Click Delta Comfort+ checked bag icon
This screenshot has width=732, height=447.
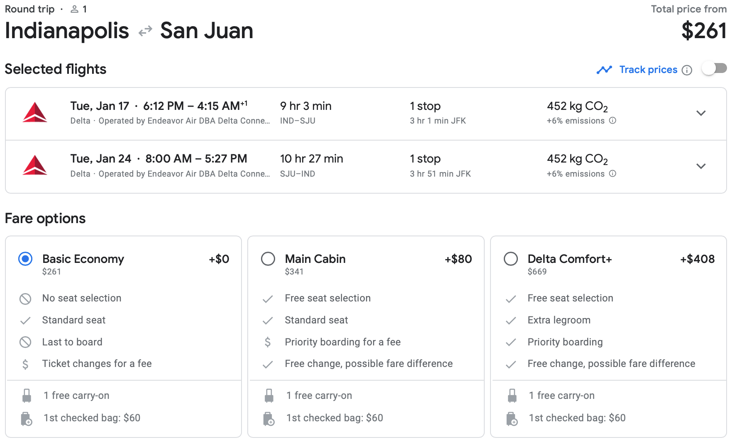click(512, 419)
